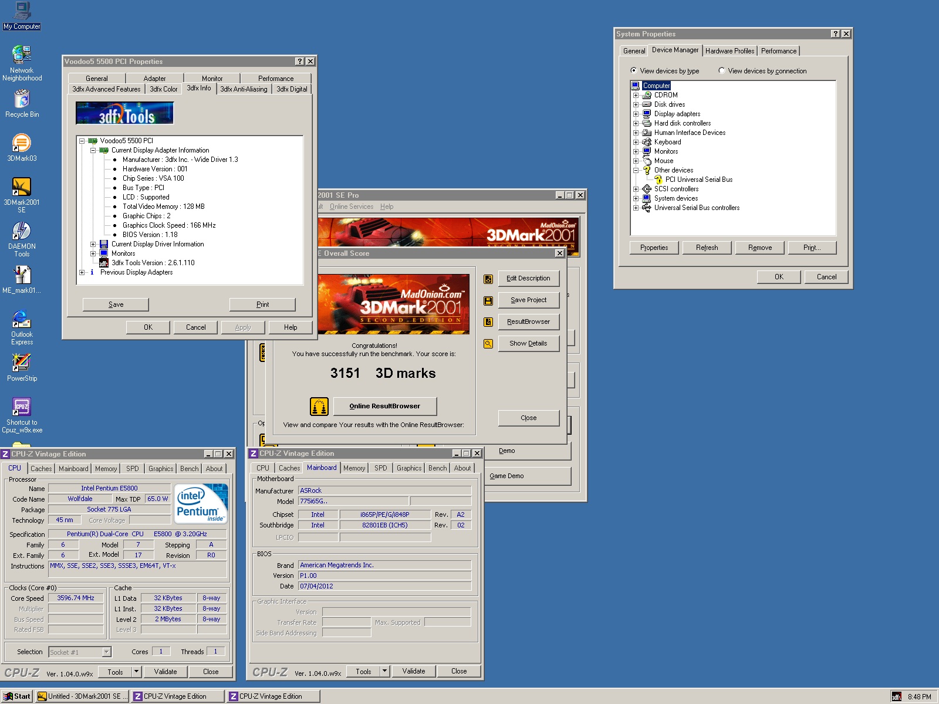Click the clock in the system tray

pyautogui.click(x=920, y=697)
